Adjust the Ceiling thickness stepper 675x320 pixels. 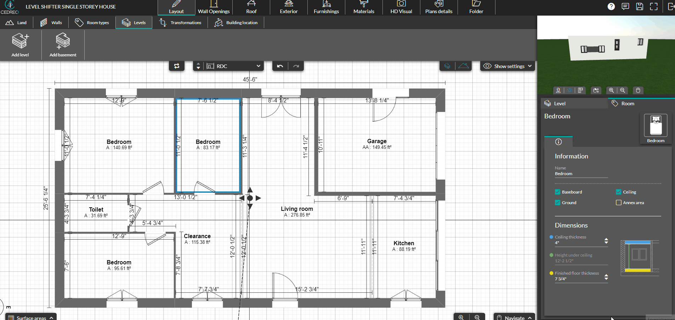click(606, 241)
